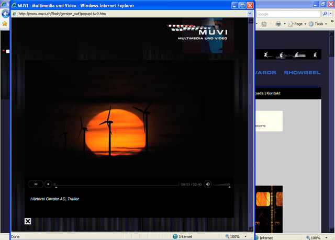
Task: Click the MUVI logo in popup
Action: (x=200, y=32)
